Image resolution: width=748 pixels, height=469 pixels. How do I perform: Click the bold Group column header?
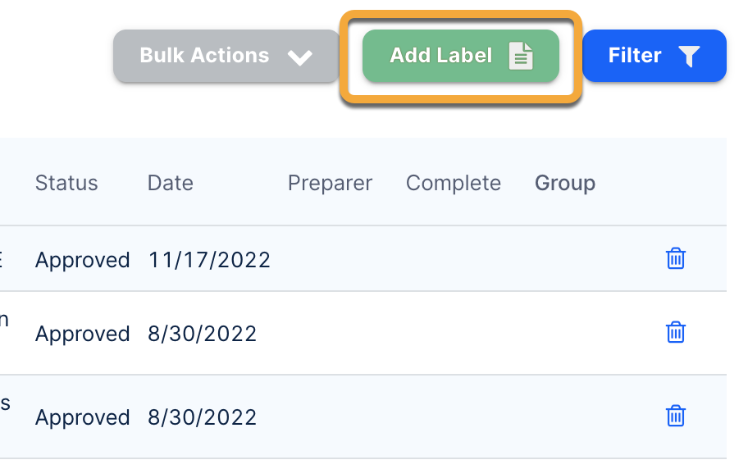(x=565, y=183)
